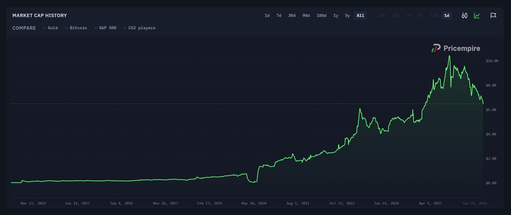Pick the 1h candle interval

pos(409,16)
